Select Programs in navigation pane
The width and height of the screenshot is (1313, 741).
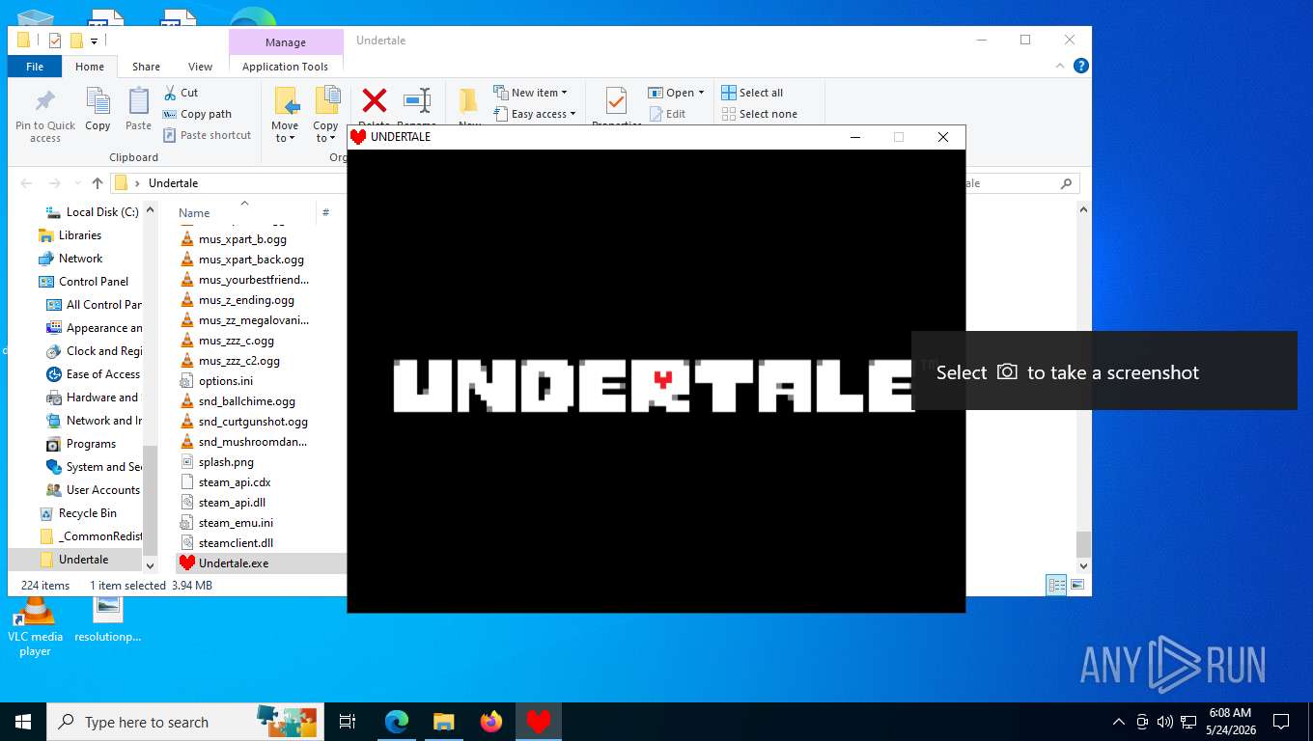point(81,444)
